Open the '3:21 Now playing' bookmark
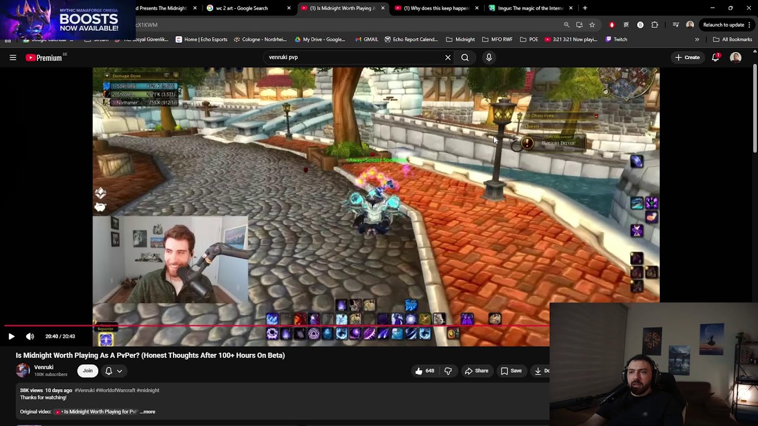Viewport: 758px width, 426px height. tap(571, 40)
